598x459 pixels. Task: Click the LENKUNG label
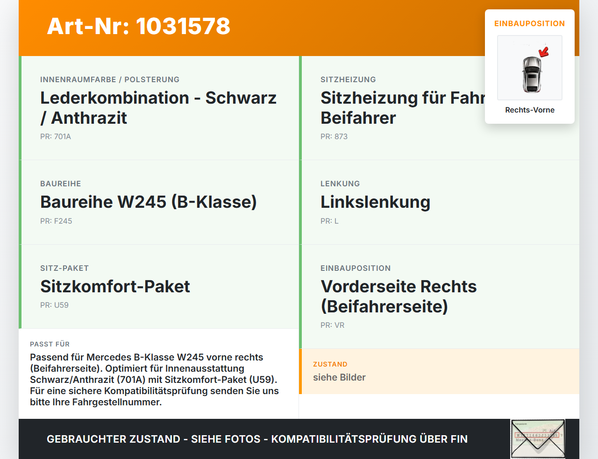click(340, 184)
